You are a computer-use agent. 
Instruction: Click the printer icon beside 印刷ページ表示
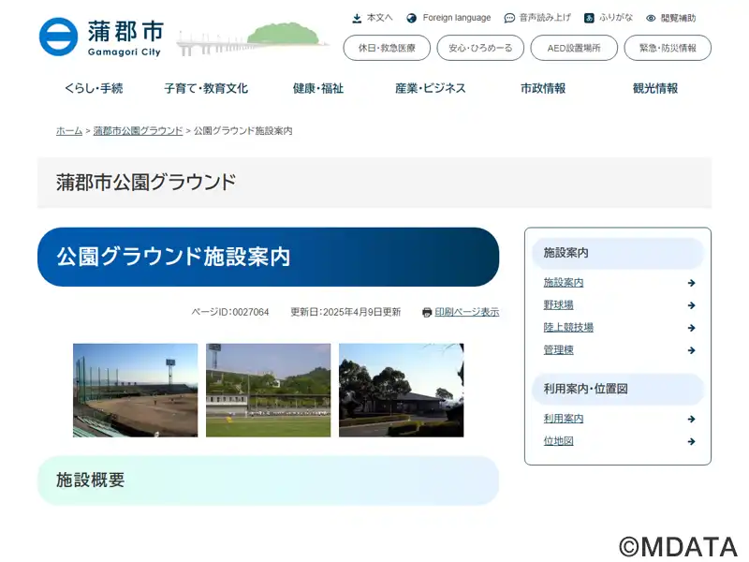[427, 313]
